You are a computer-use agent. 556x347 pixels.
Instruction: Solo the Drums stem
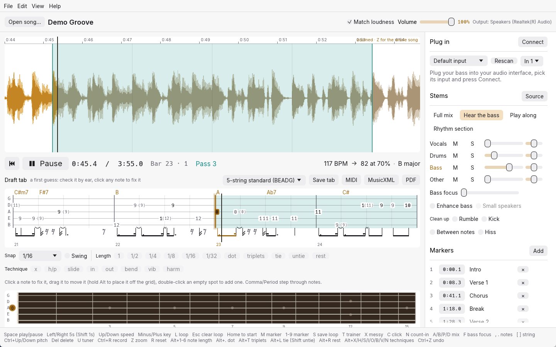472,156
